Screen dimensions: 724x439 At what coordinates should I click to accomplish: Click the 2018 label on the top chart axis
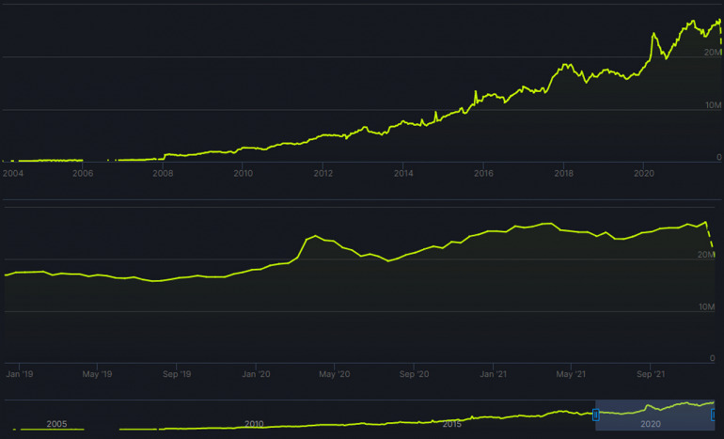click(564, 174)
